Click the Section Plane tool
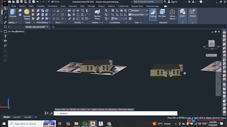 pos(97,14)
